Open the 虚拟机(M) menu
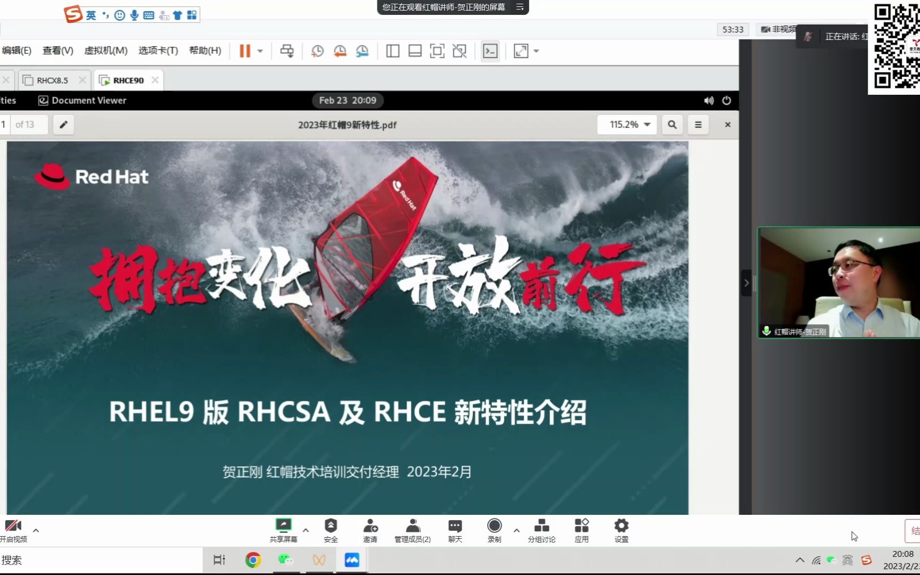 (106, 51)
